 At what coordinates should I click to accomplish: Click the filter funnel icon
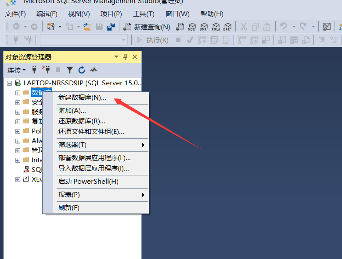pos(70,70)
